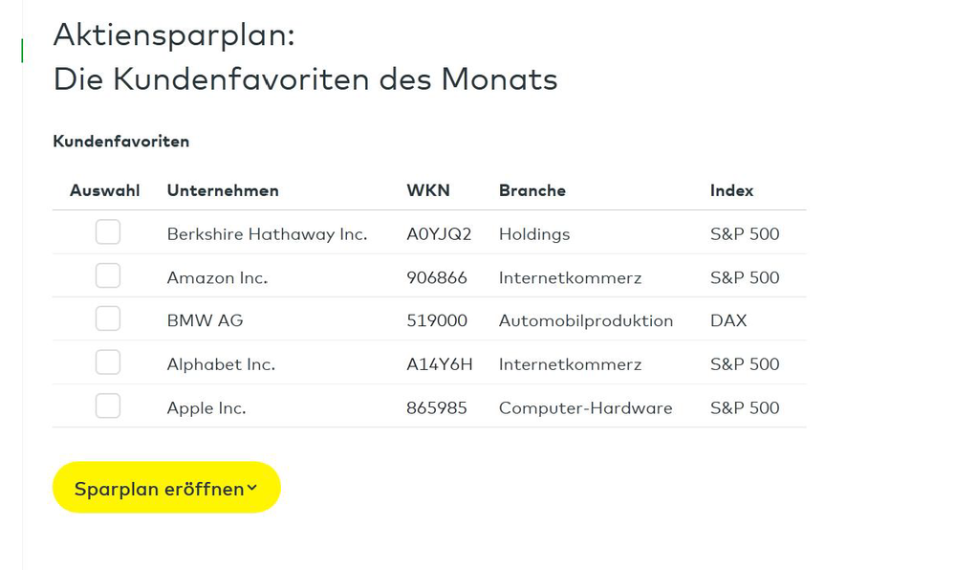This screenshot has width=955, height=570.
Task: Select the BMW AG company name
Action: [205, 321]
